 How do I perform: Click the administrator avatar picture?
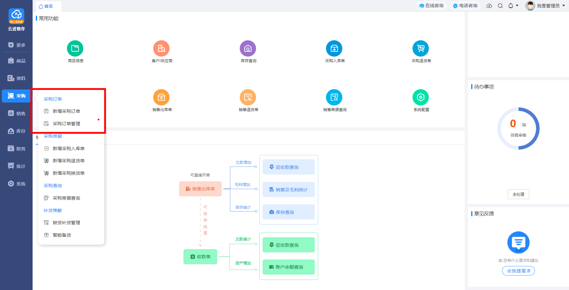(x=530, y=6)
